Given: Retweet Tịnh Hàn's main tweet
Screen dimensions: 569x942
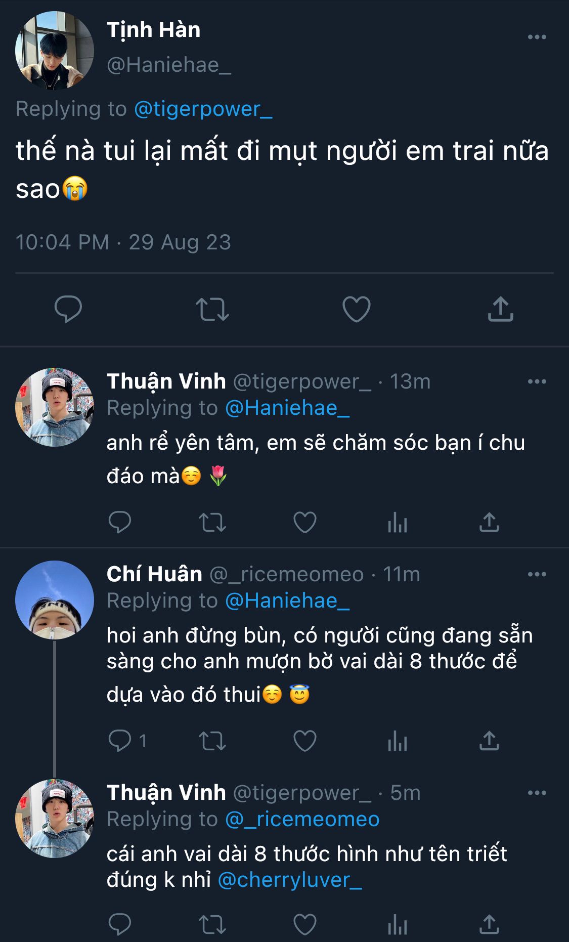Looking at the screenshot, I should tap(212, 309).
